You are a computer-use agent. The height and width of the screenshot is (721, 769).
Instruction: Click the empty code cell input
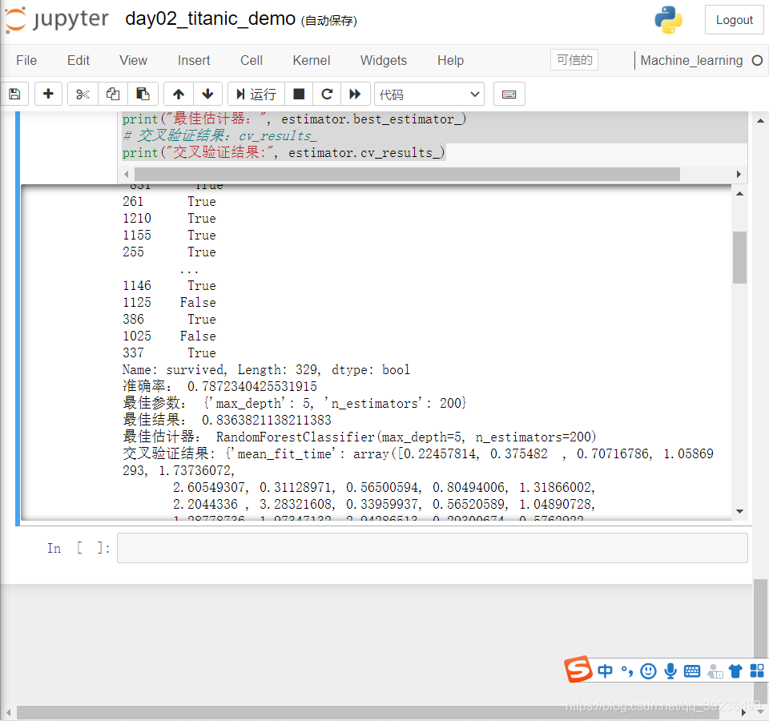[x=432, y=548]
